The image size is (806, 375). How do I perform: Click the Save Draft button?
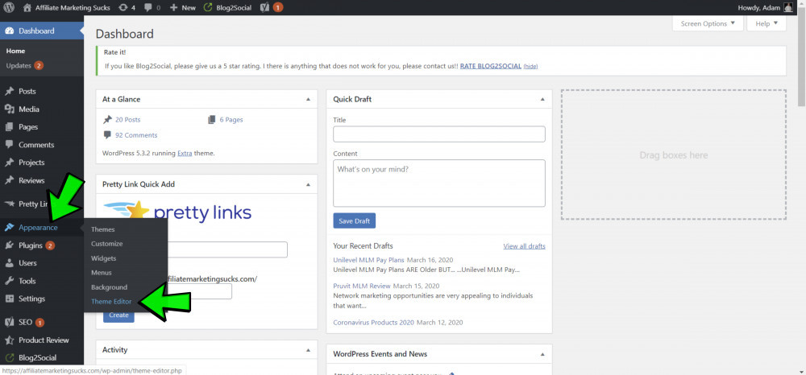[x=354, y=221]
